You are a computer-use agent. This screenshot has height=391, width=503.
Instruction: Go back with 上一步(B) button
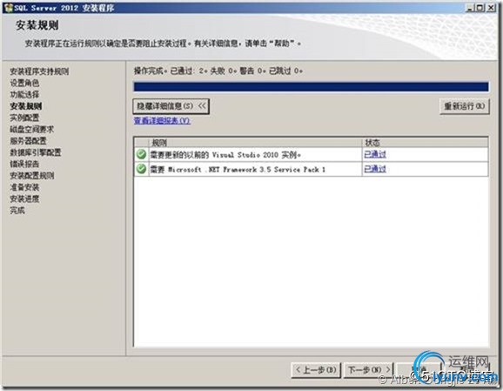[316, 370]
